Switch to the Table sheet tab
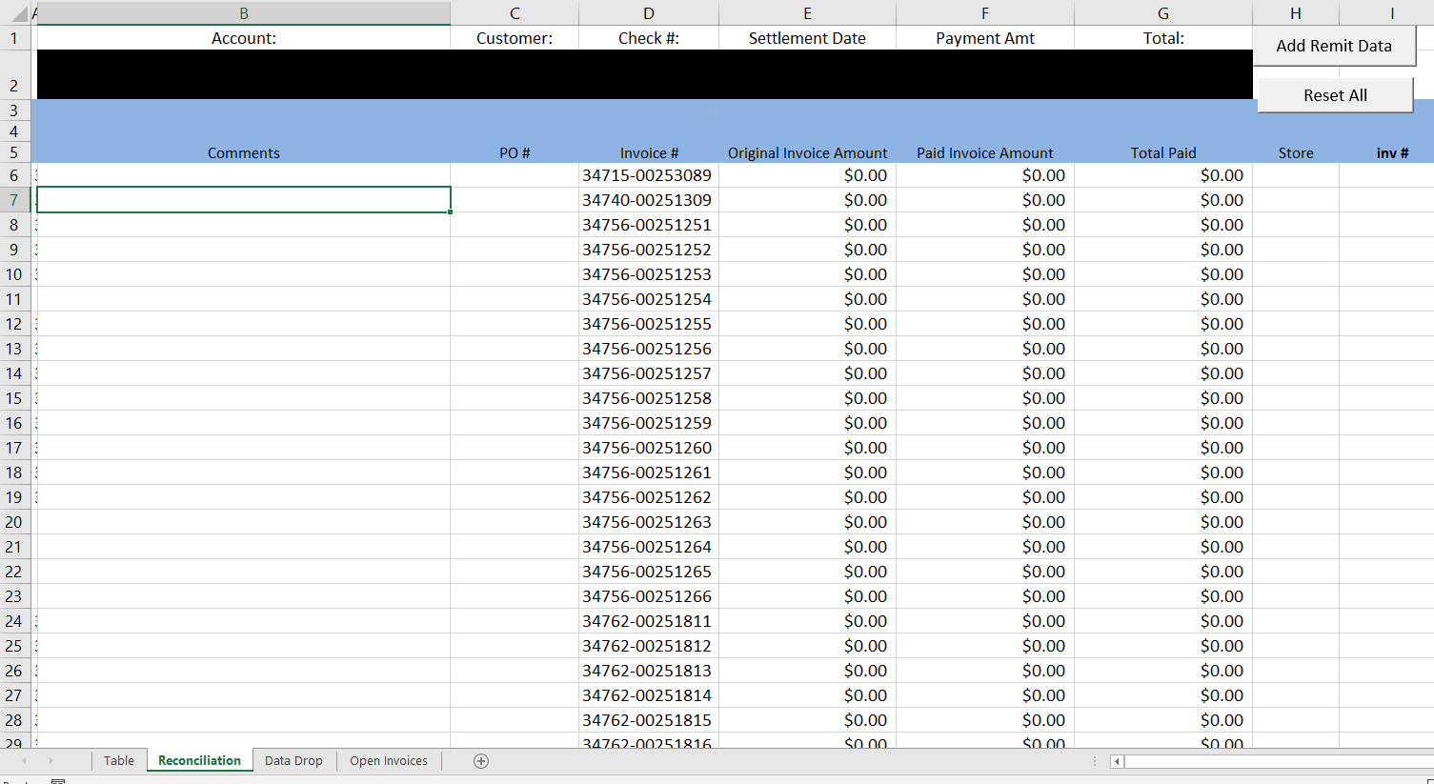1434x784 pixels. coord(119,760)
